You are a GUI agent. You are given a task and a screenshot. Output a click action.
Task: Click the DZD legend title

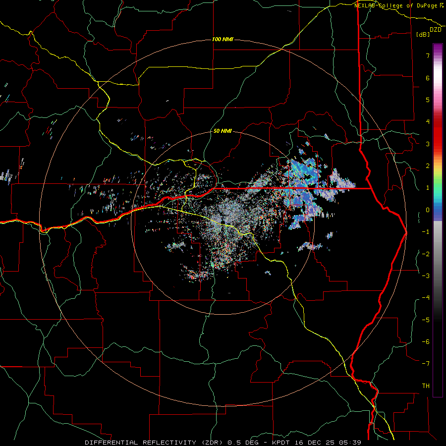point(436,30)
